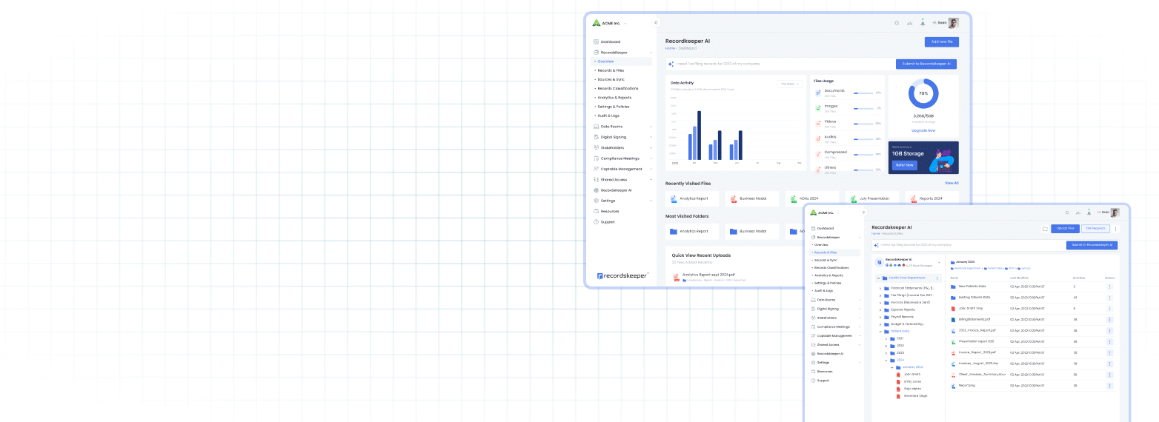Viewport: 1159px width, 422px height.
Task: Click the new folder icon beside Upload Files
Action: pos(1045,229)
